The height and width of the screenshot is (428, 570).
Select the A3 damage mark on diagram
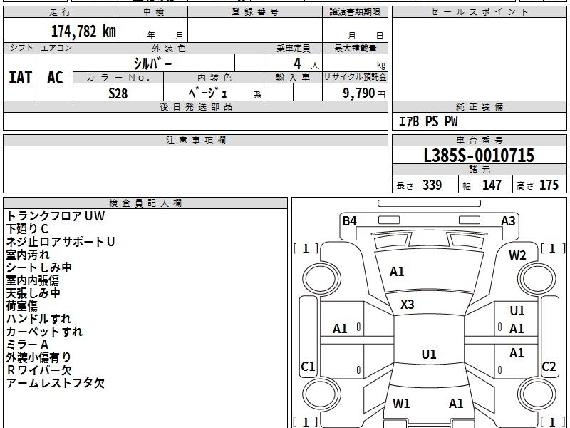click(508, 221)
